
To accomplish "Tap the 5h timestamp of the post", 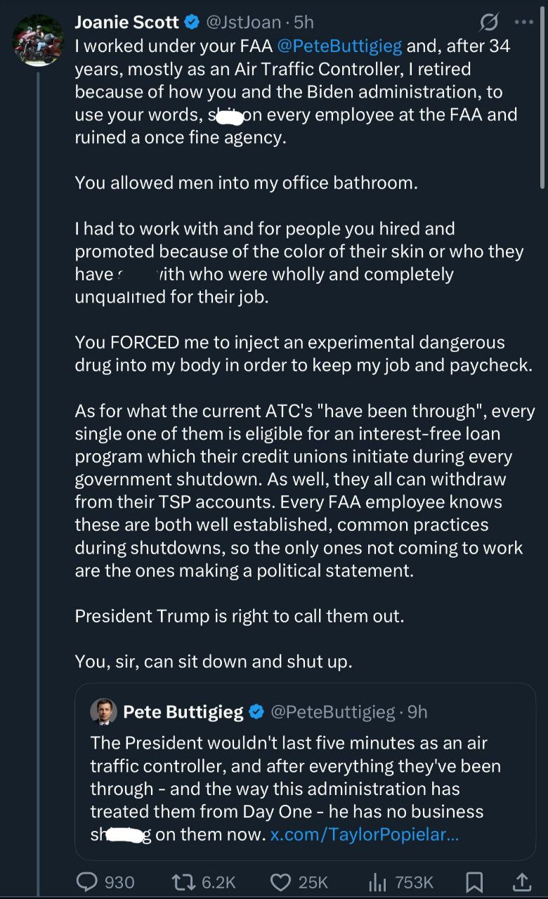I will click(x=302, y=22).
